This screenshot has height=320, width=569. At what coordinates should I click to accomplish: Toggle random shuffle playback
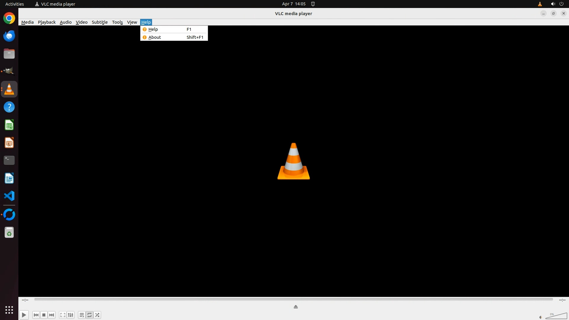coord(98,315)
